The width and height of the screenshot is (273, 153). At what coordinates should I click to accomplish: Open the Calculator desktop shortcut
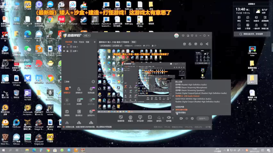click(x=95, y=20)
